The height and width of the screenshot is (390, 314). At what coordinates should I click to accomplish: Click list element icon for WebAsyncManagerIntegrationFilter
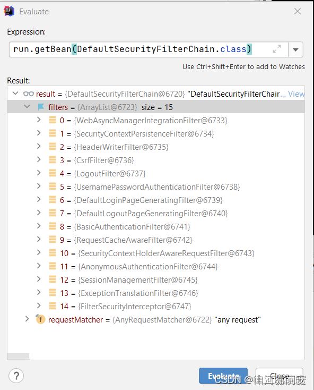[x=53, y=120]
